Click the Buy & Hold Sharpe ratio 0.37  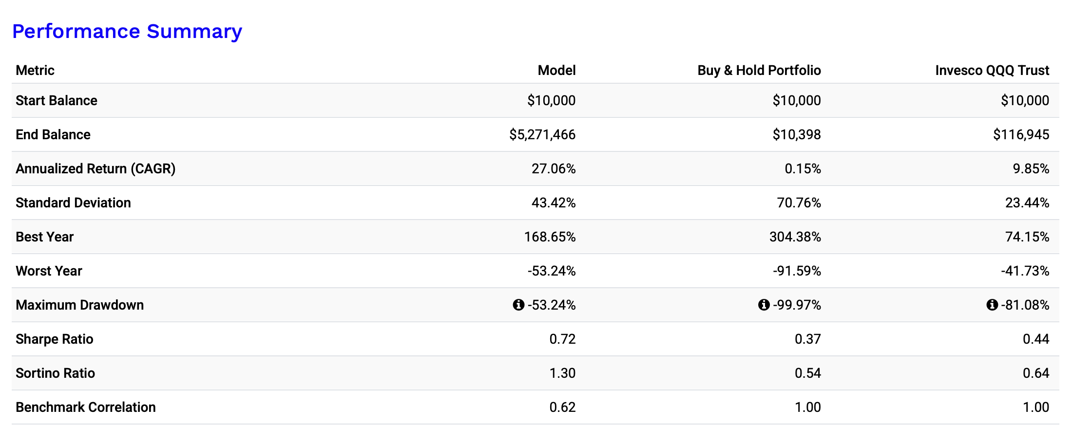[808, 339]
